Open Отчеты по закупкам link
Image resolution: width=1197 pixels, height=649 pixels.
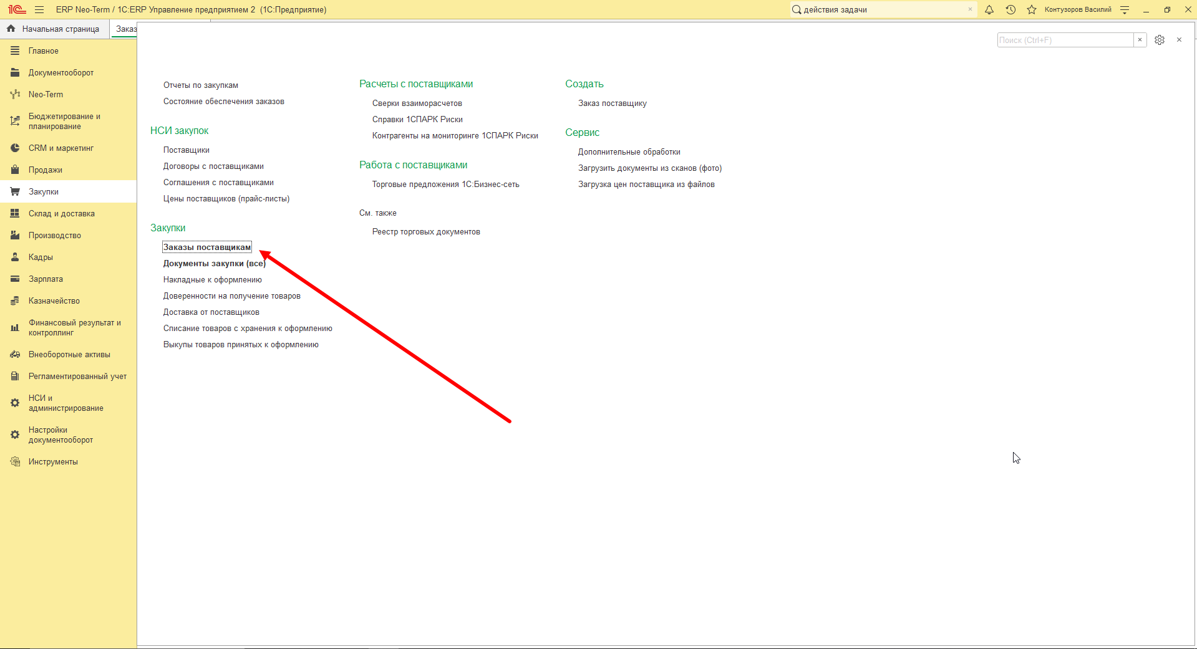point(201,85)
